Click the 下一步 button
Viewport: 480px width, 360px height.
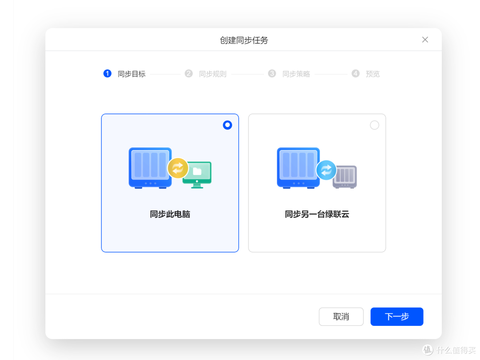(397, 316)
